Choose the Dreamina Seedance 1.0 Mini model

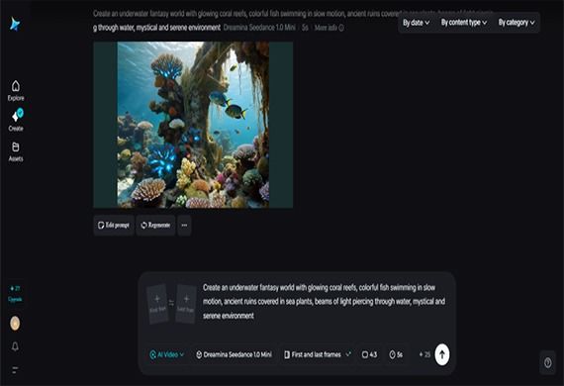pos(234,354)
